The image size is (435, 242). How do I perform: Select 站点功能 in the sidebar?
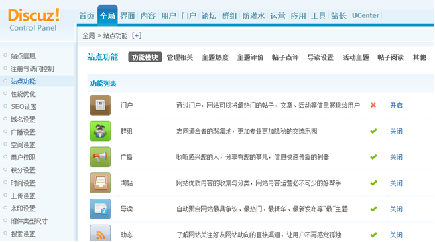click(23, 82)
